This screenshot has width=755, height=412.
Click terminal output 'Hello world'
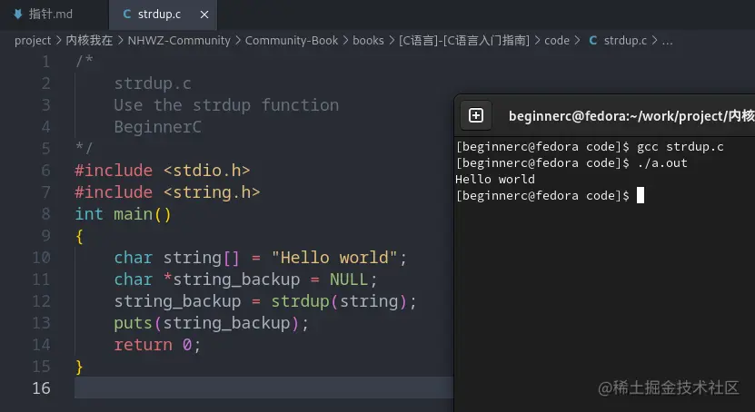[x=495, y=180]
